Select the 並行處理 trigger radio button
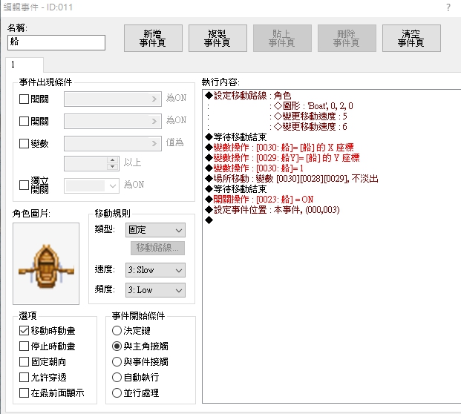 (x=117, y=392)
